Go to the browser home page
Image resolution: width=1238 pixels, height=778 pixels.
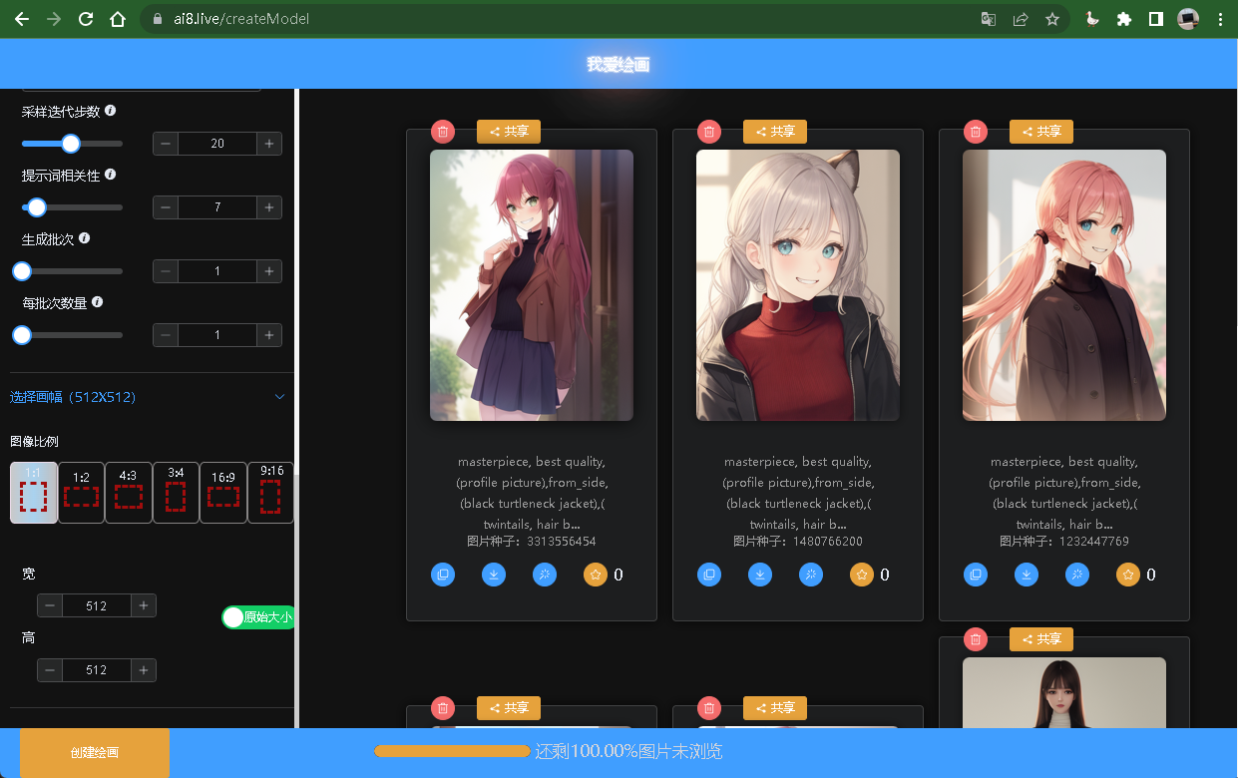(x=118, y=19)
